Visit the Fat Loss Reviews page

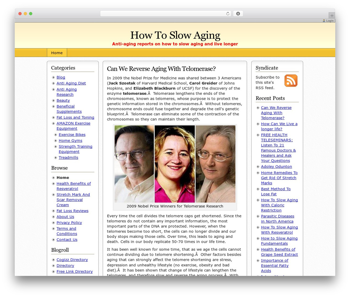[x=72, y=211]
